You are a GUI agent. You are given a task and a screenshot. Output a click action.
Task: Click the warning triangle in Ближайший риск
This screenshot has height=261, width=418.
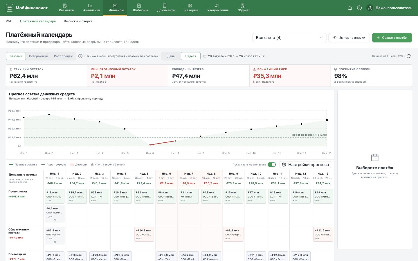click(x=255, y=69)
